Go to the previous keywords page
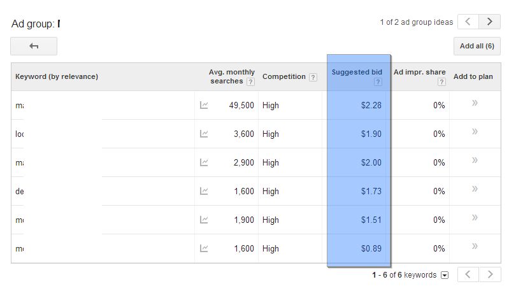Viewport: 509px width, 291px height. [x=468, y=274]
